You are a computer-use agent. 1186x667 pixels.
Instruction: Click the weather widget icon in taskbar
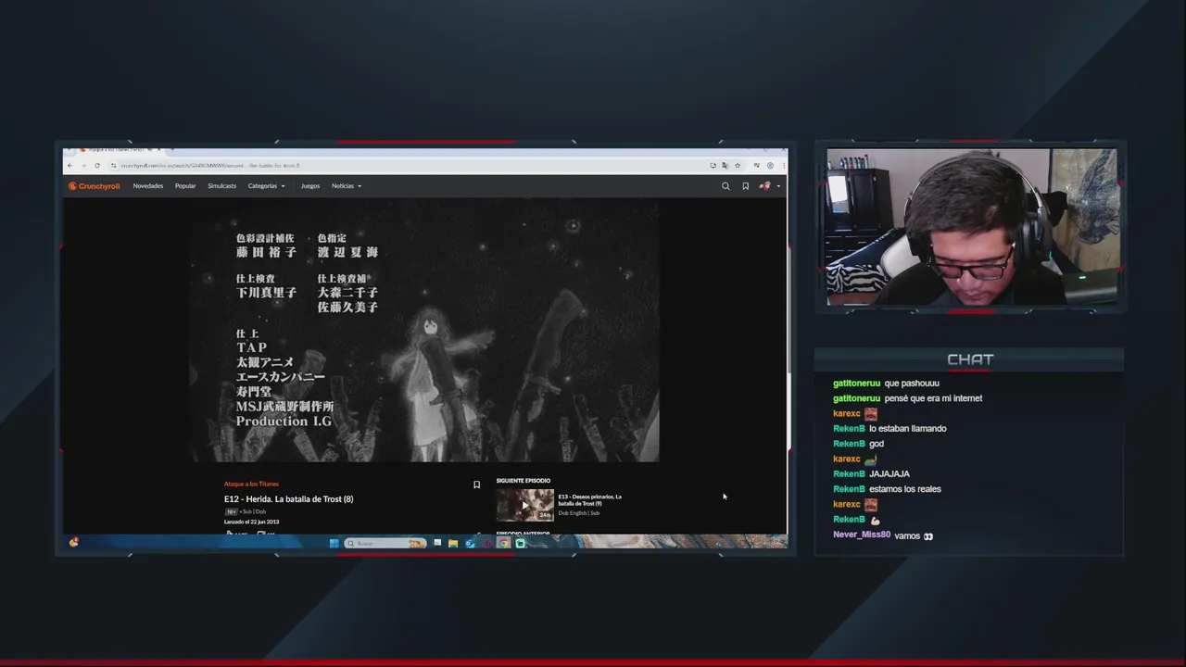[73, 542]
